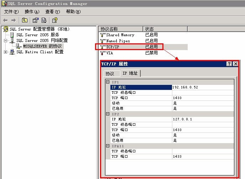Click the Up one level folder icon
The height and width of the screenshot is (179, 245).
[25, 20]
